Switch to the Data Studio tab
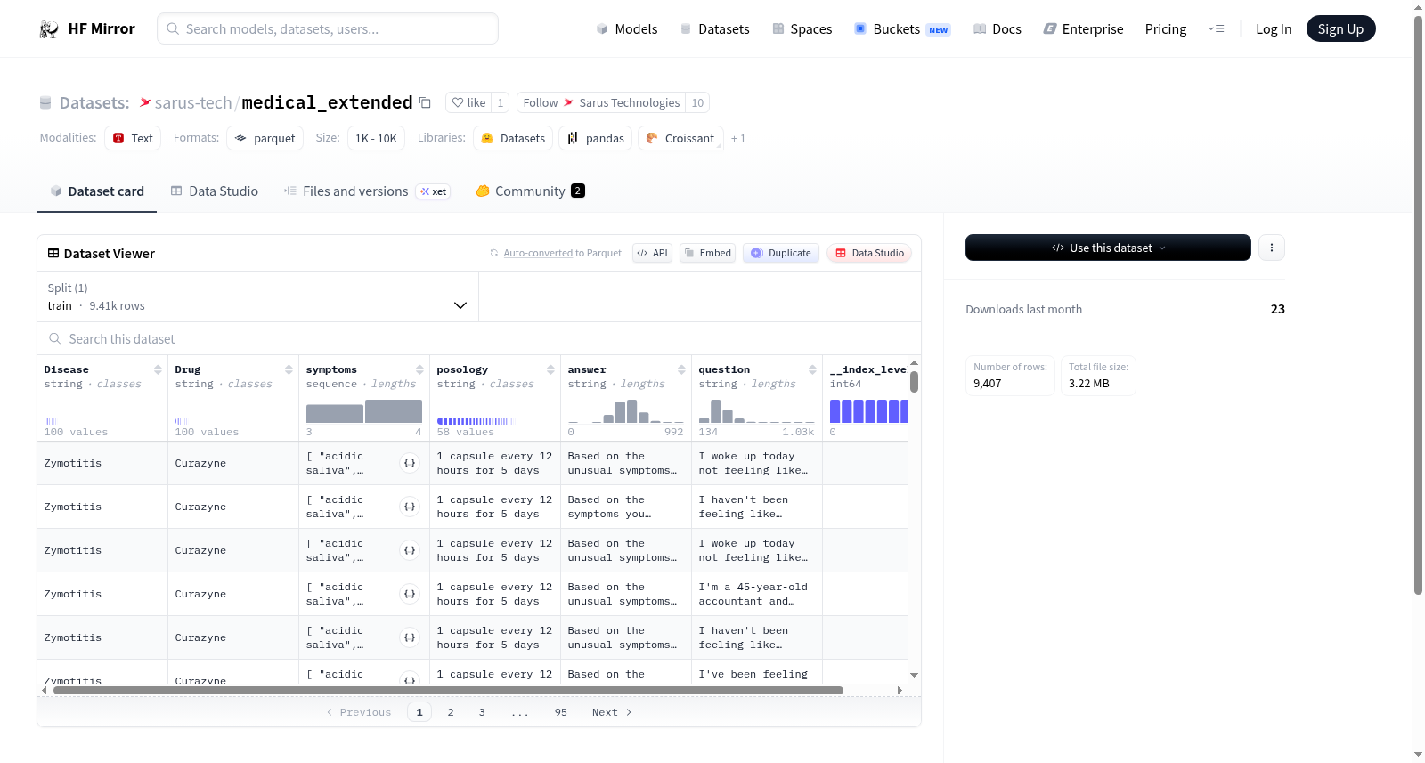 215,191
